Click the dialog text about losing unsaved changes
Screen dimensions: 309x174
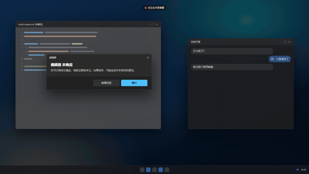93,70
